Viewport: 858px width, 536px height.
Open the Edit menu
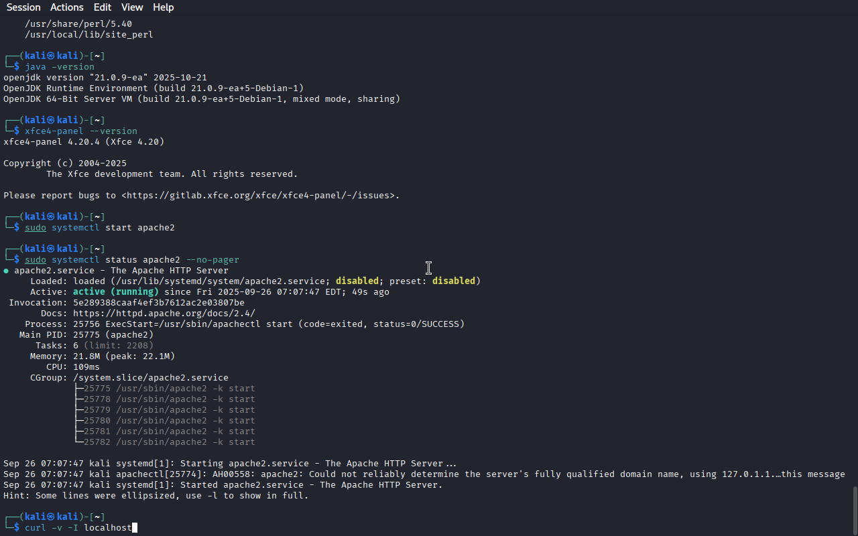[x=103, y=7]
